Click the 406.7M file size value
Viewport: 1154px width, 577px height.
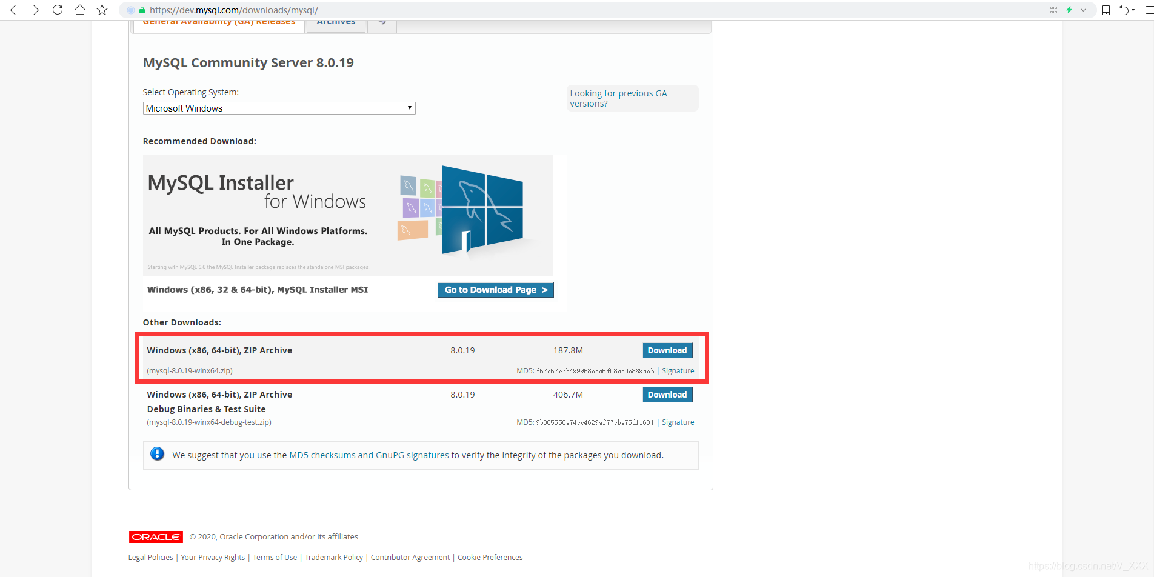coord(568,395)
